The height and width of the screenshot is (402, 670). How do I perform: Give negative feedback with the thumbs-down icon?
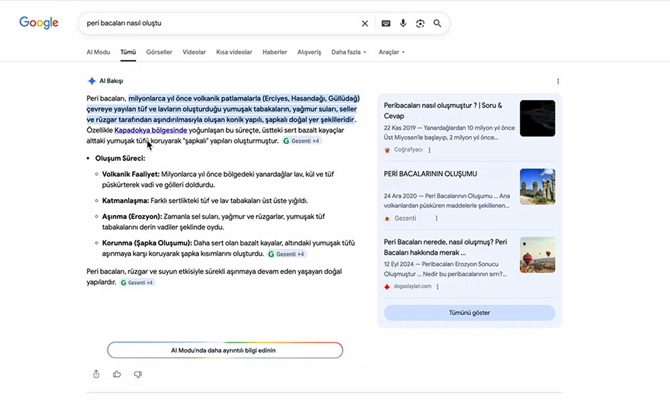point(137,375)
